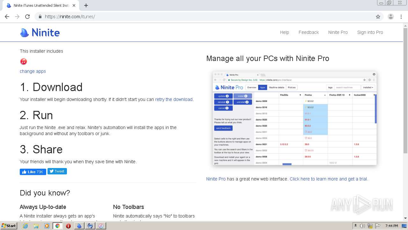Click here to learn more and get a trial
The image size is (408, 230).
[329, 179]
